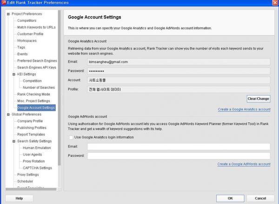Select Proxy Settings
The width and height of the screenshot is (279, 204).
pyautogui.click(x=28, y=175)
